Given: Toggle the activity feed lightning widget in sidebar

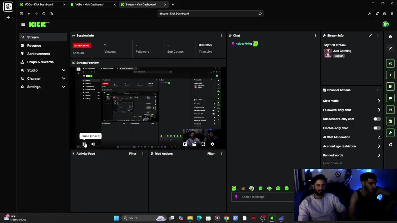Looking at the screenshot, I should 390,75.
